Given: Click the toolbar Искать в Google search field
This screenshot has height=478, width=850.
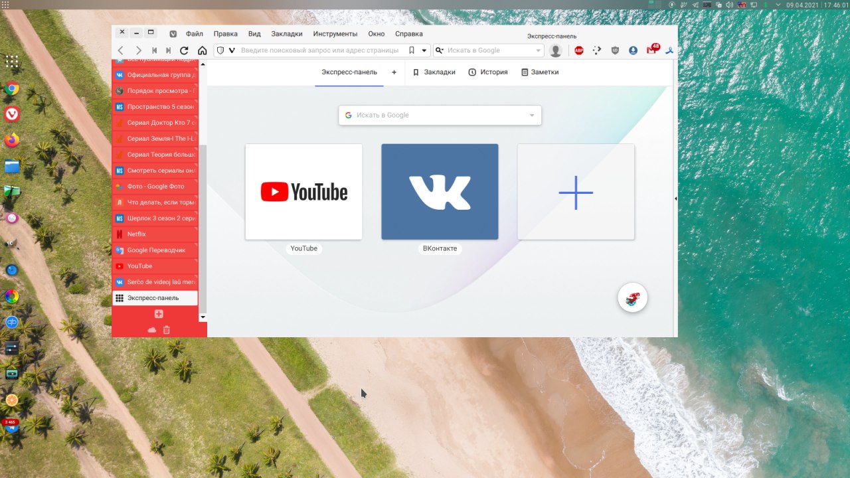Looking at the screenshot, I should pyautogui.click(x=490, y=50).
